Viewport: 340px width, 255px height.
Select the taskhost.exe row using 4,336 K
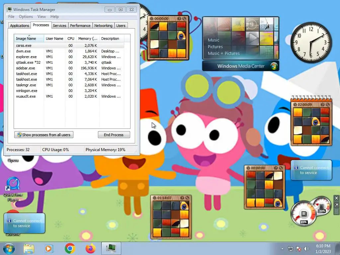69,74
